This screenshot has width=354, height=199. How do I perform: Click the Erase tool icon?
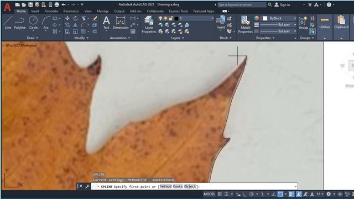click(95, 18)
